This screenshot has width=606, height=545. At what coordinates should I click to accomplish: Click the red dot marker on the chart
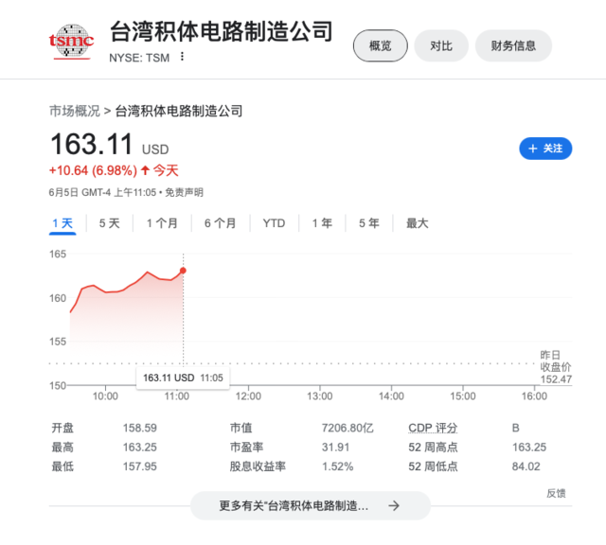click(183, 271)
